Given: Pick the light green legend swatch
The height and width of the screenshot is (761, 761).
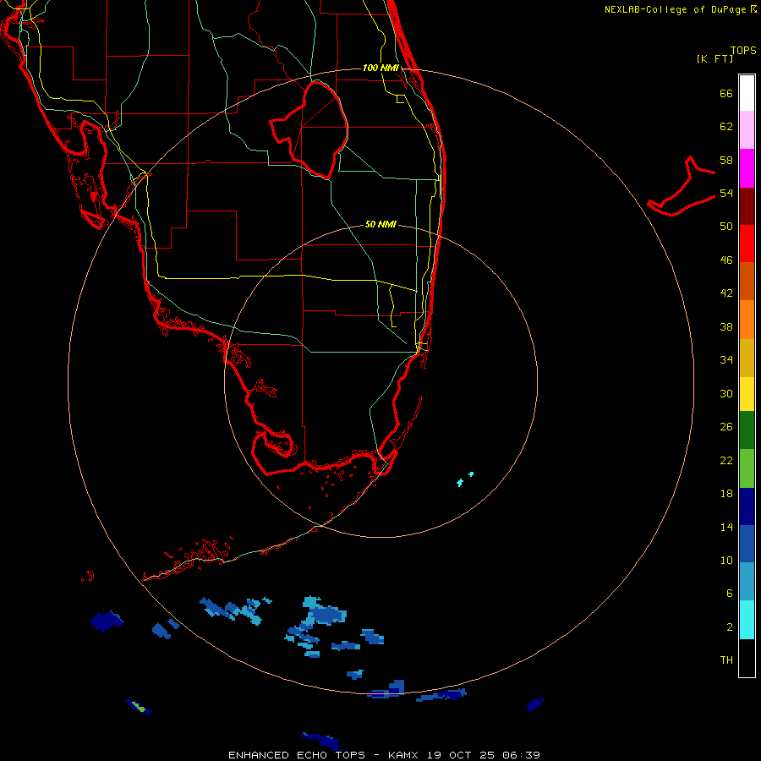Looking at the screenshot, I should coord(747,468).
